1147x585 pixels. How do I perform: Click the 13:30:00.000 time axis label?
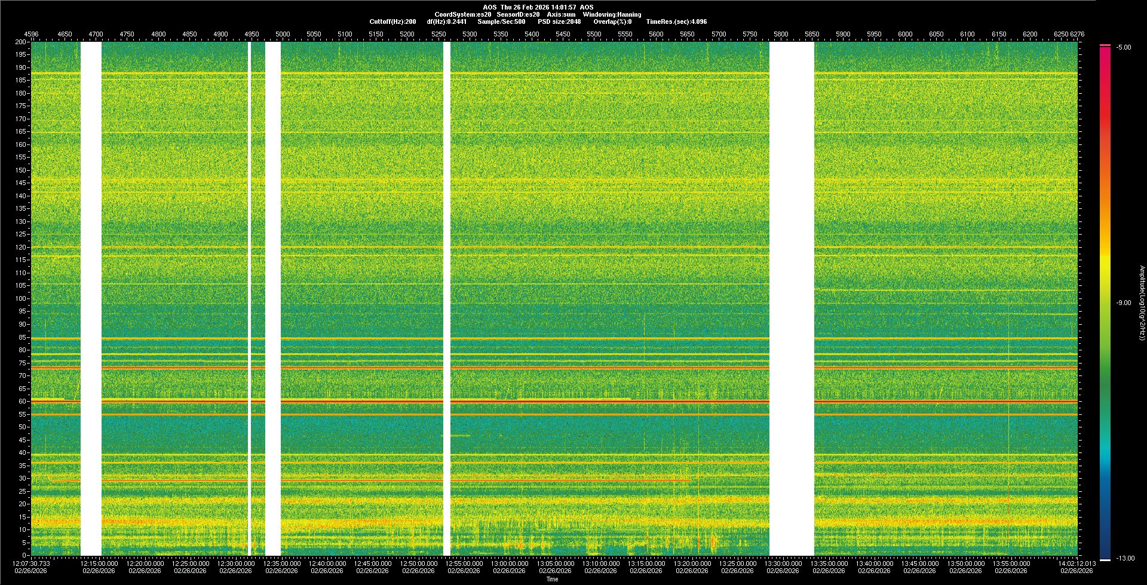[x=783, y=563]
